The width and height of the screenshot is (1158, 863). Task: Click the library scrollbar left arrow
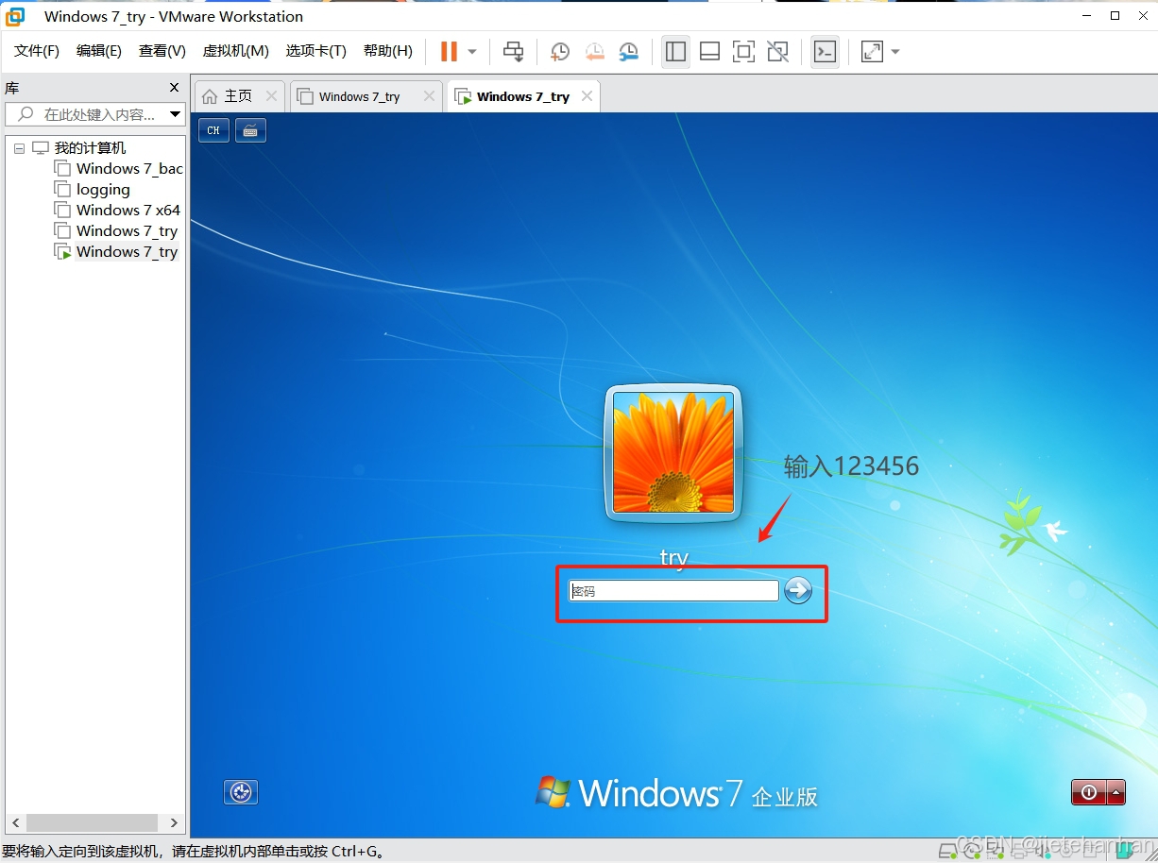17,822
